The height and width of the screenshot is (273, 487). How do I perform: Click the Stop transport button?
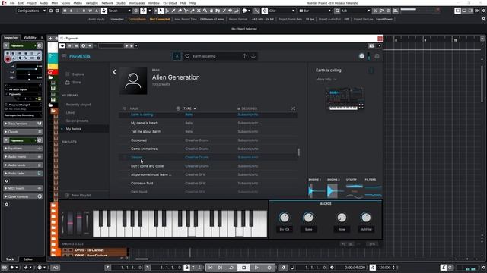click(x=243, y=268)
